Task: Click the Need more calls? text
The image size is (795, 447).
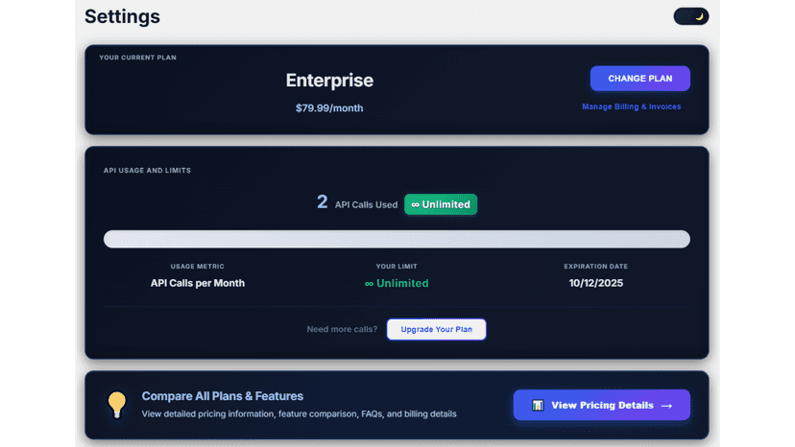Action: [342, 329]
